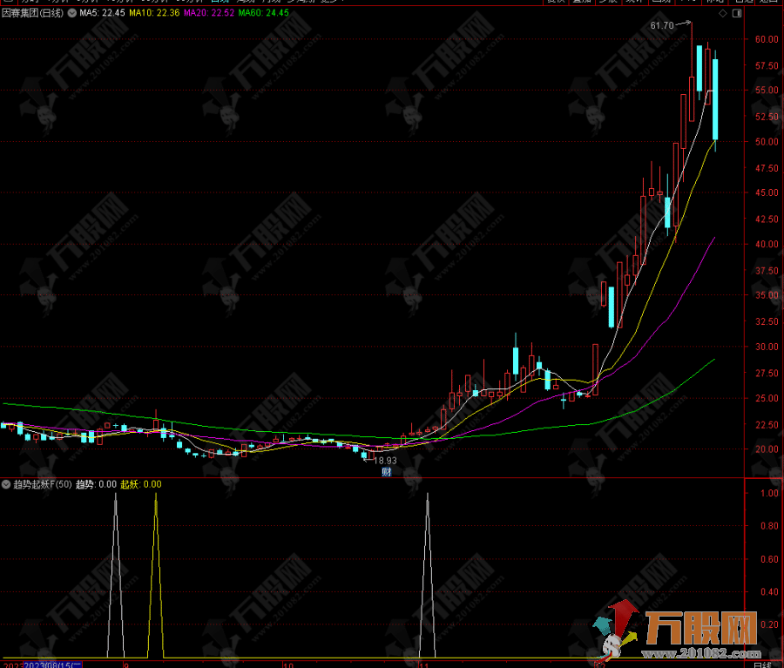Toggle the side panel icon at top right
The width and height of the screenshot is (784, 668).
point(738,15)
